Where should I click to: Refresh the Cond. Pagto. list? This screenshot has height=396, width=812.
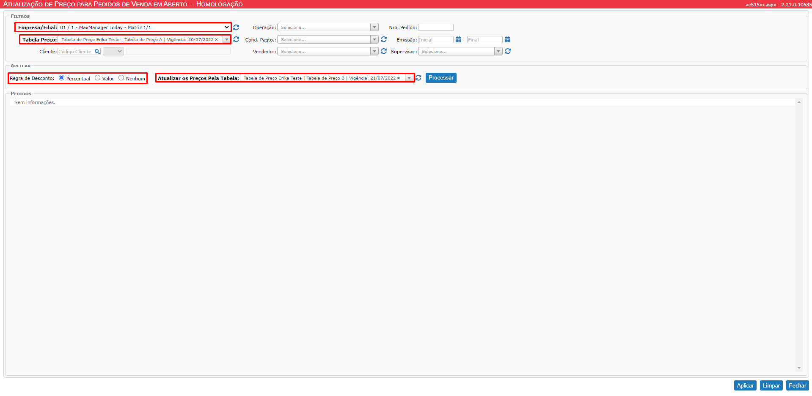(384, 39)
